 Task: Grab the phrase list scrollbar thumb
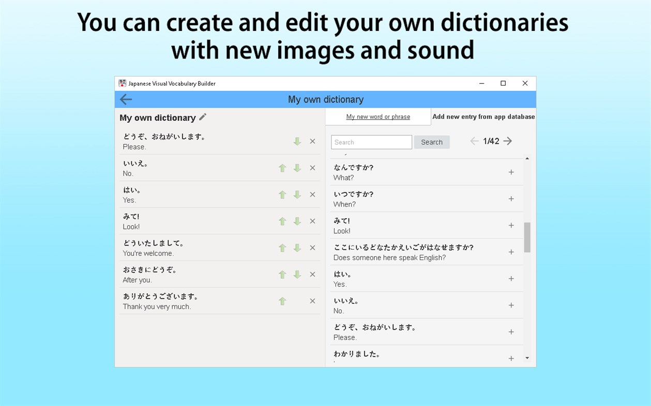click(x=528, y=238)
